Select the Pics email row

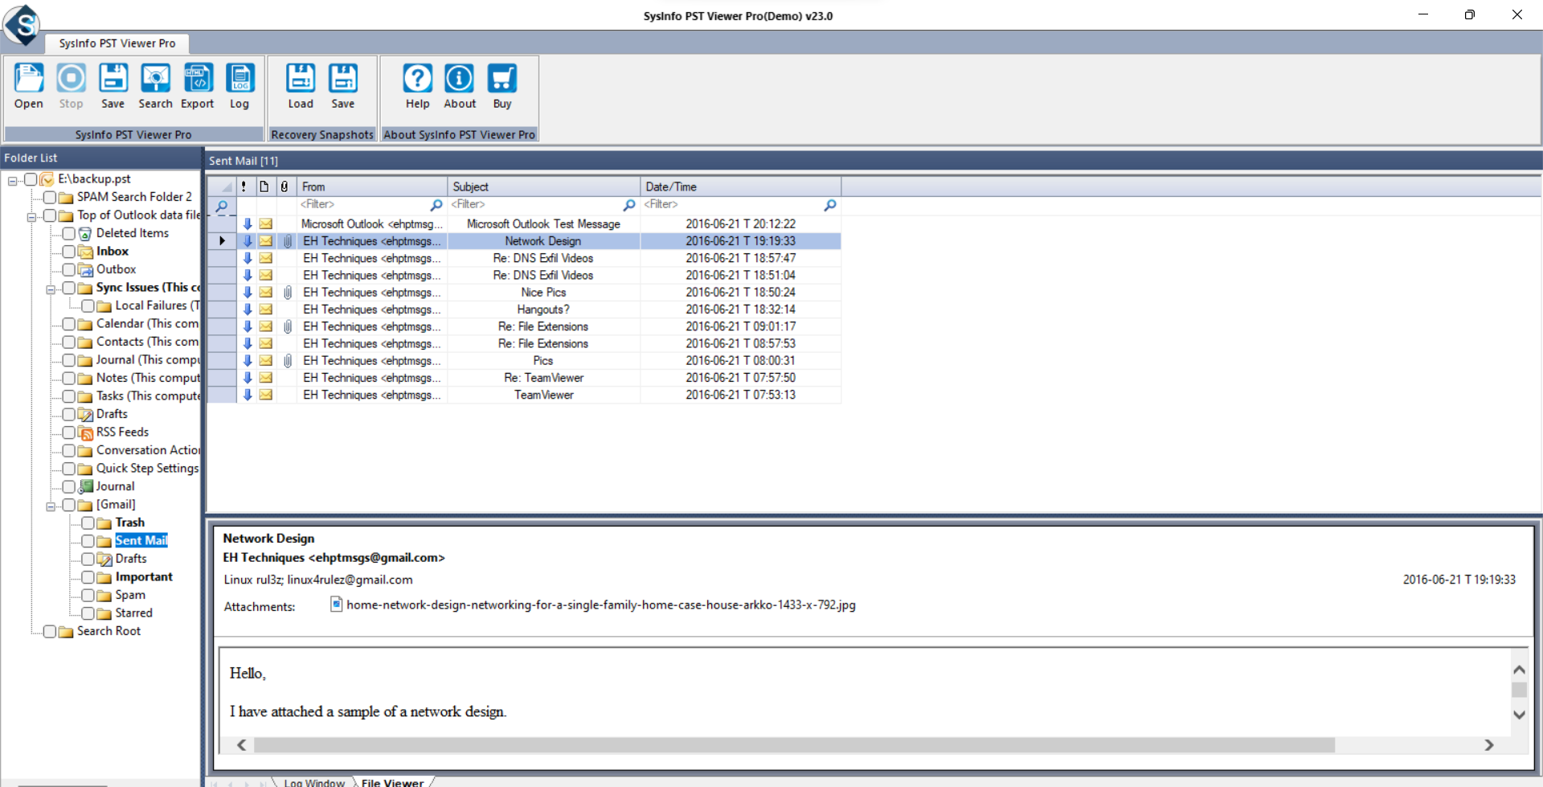524,361
